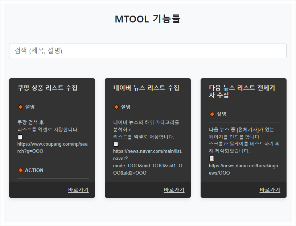Select the 네이버 뉴스 리스트 수집 card title

[146, 88]
